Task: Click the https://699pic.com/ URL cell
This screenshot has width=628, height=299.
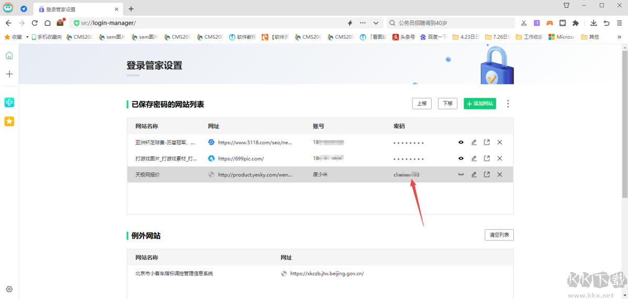Action: (241, 158)
